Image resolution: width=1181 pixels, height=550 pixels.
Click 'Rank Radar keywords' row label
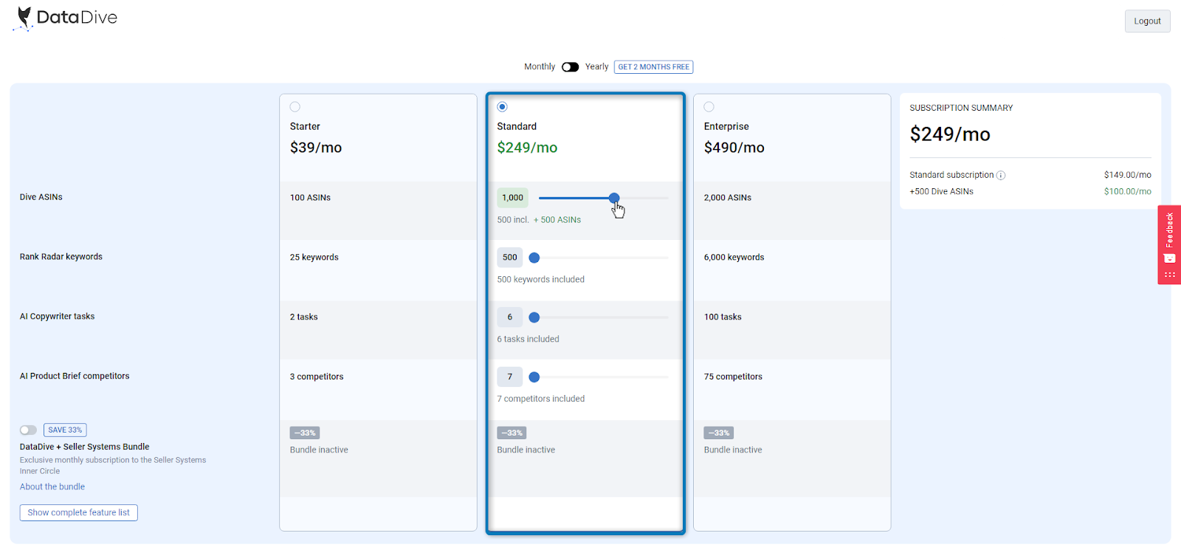pyautogui.click(x=61, y=257)
